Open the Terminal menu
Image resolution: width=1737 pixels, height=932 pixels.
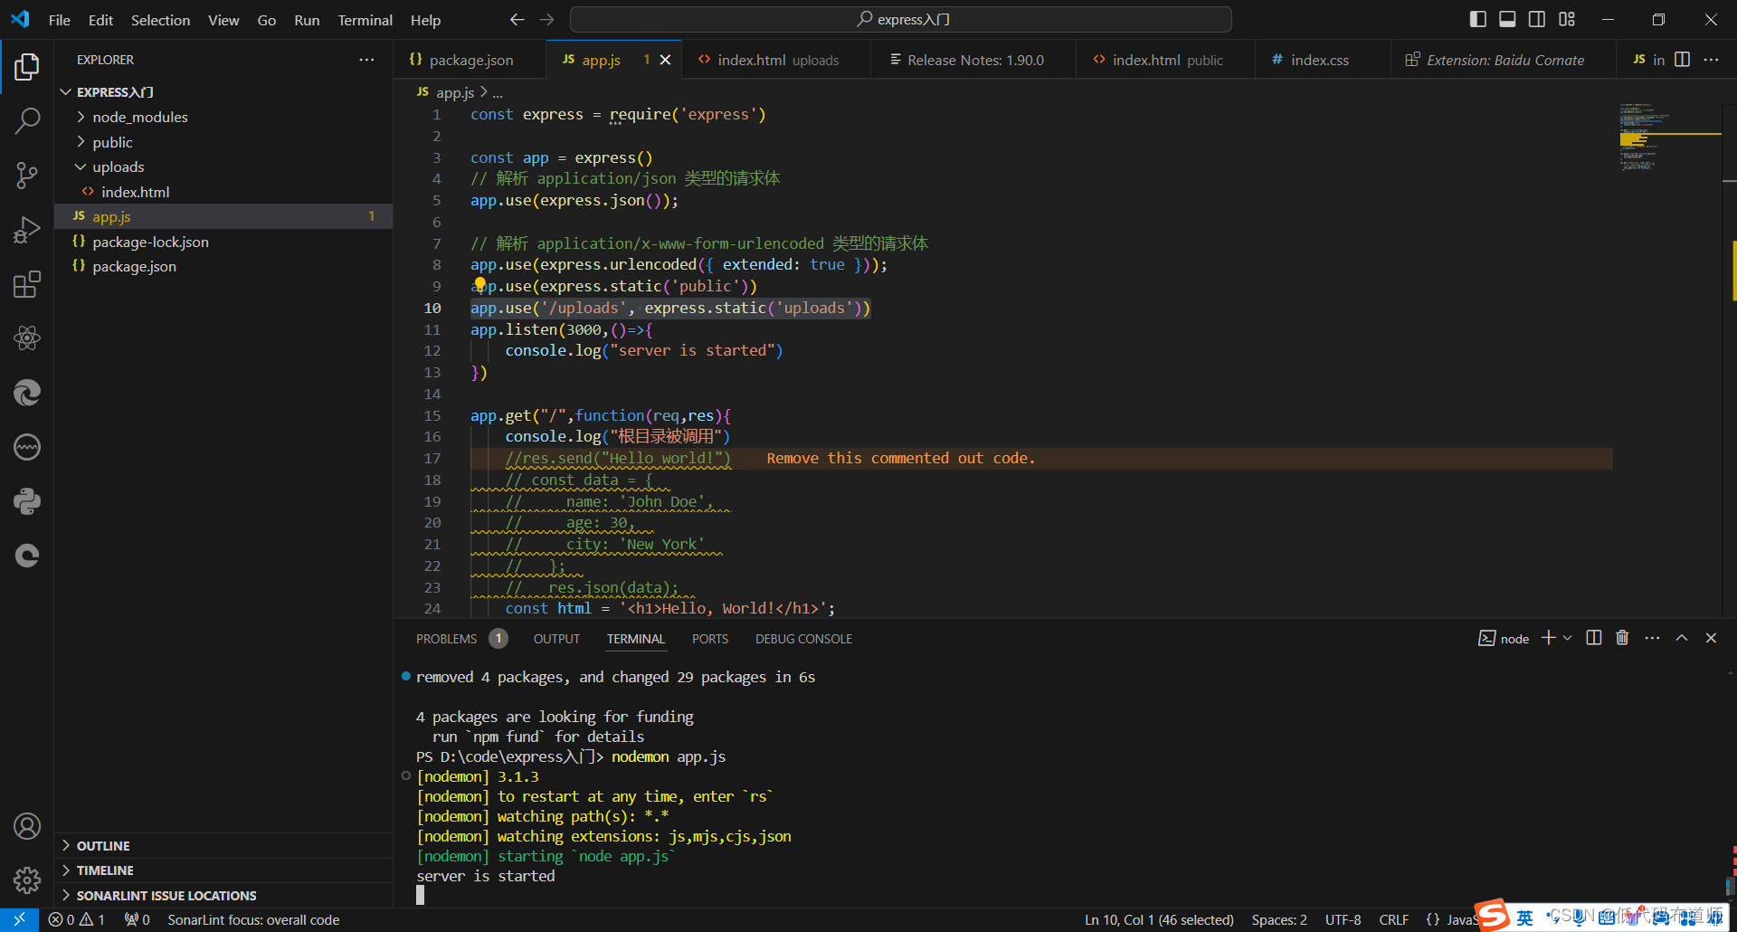(x=365, y=20)
